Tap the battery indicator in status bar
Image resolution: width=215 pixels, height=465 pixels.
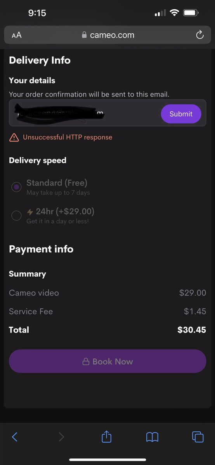(191, 13)
